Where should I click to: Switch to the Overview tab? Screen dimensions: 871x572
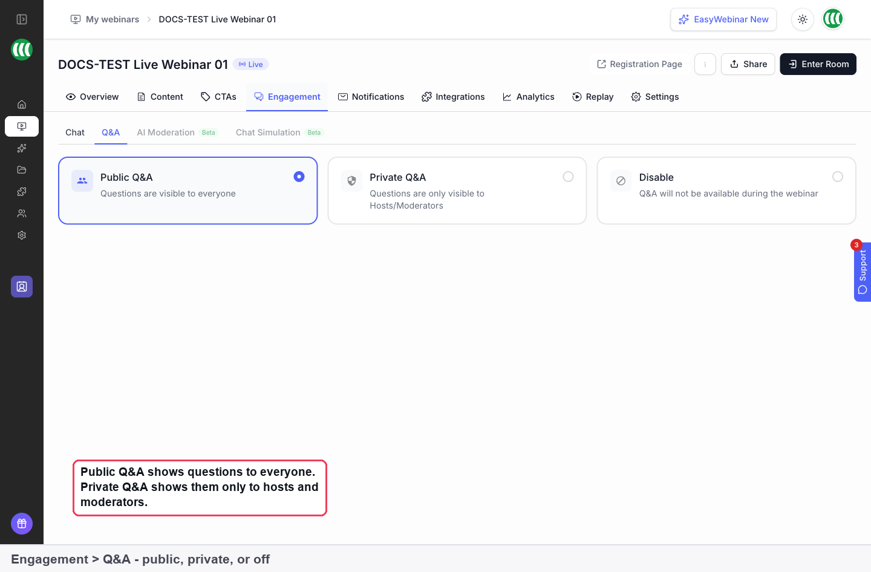tap(92, 97)
